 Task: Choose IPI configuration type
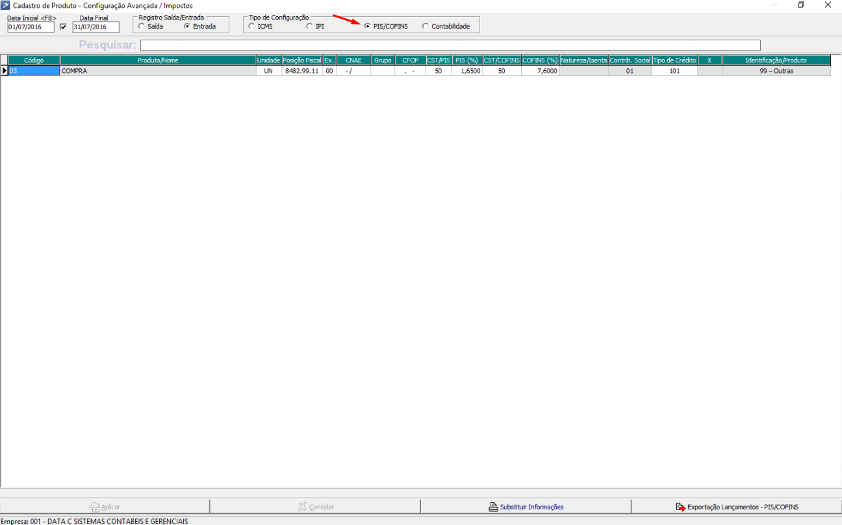click(309, 27)
